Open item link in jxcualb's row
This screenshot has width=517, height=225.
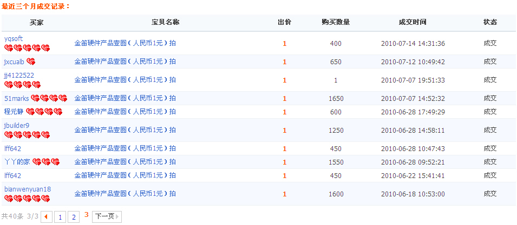125,62
